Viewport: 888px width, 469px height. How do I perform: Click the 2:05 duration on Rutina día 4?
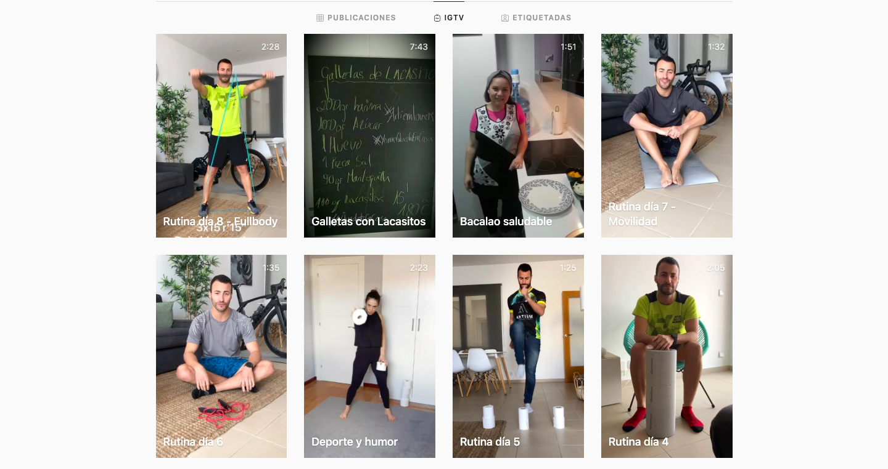click(x=716, y=268)
